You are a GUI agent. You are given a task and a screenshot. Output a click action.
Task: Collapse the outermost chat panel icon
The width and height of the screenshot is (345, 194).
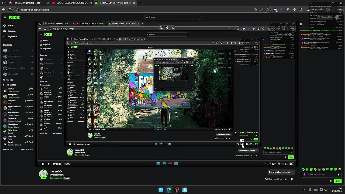pos(301,24)
